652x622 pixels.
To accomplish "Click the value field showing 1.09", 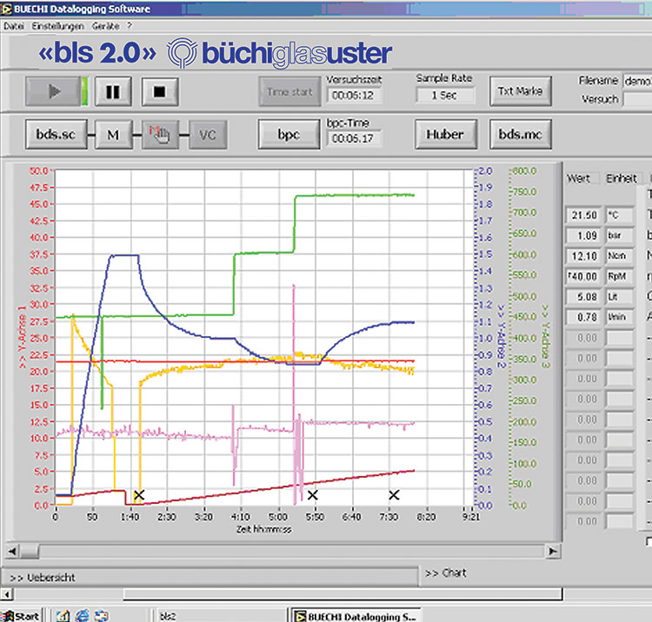I will click(583, 235).
